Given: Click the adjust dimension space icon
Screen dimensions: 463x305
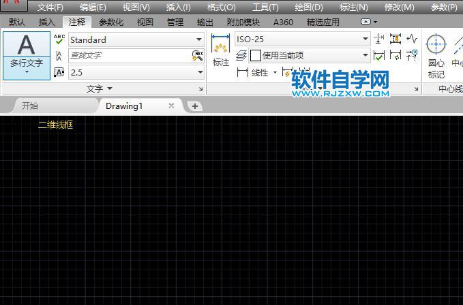Looking at the screenshot, I should coord(395,39).
